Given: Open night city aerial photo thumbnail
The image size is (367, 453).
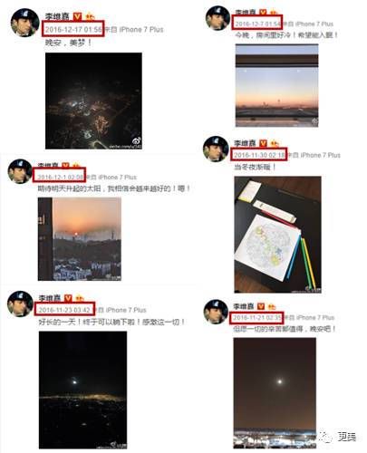Looking at the screenshot, I should 93,101.
